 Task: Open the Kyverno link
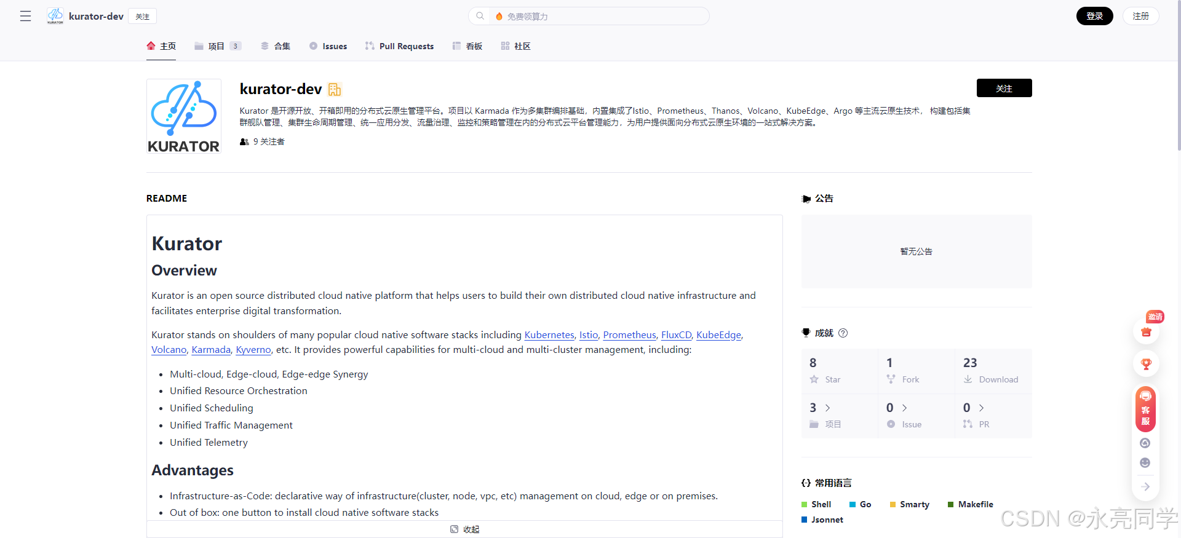click(253, 350)
